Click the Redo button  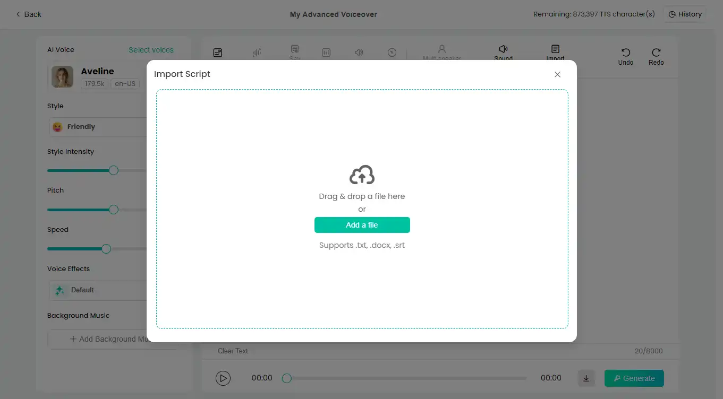coord(656,56)
